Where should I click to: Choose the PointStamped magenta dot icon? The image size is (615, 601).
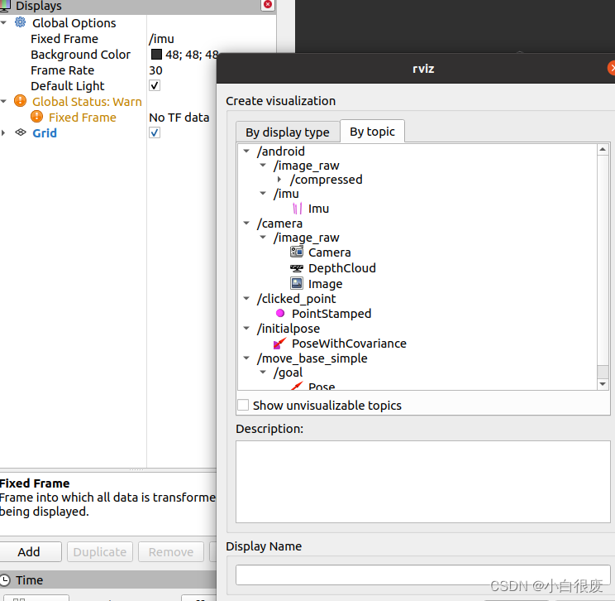(x=280, y=313)
